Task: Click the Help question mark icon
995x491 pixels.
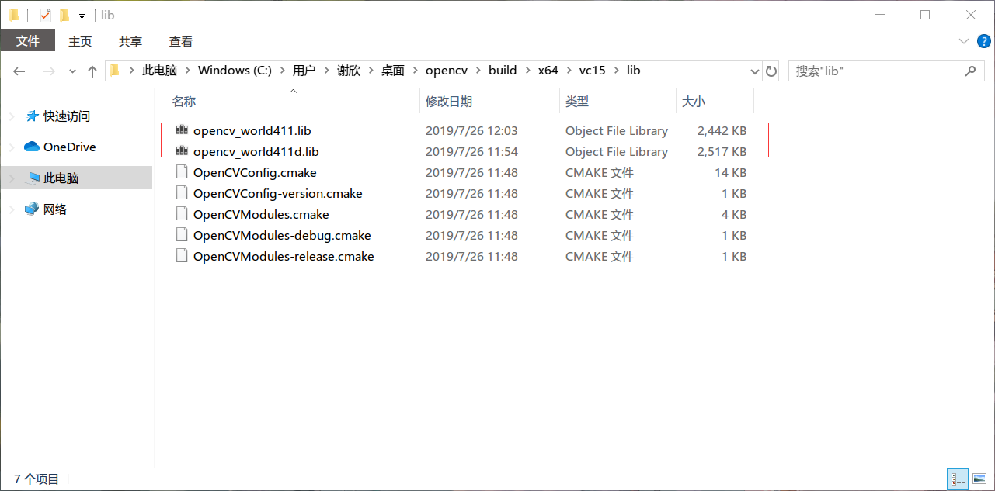Action: click(x=984, y=41)
